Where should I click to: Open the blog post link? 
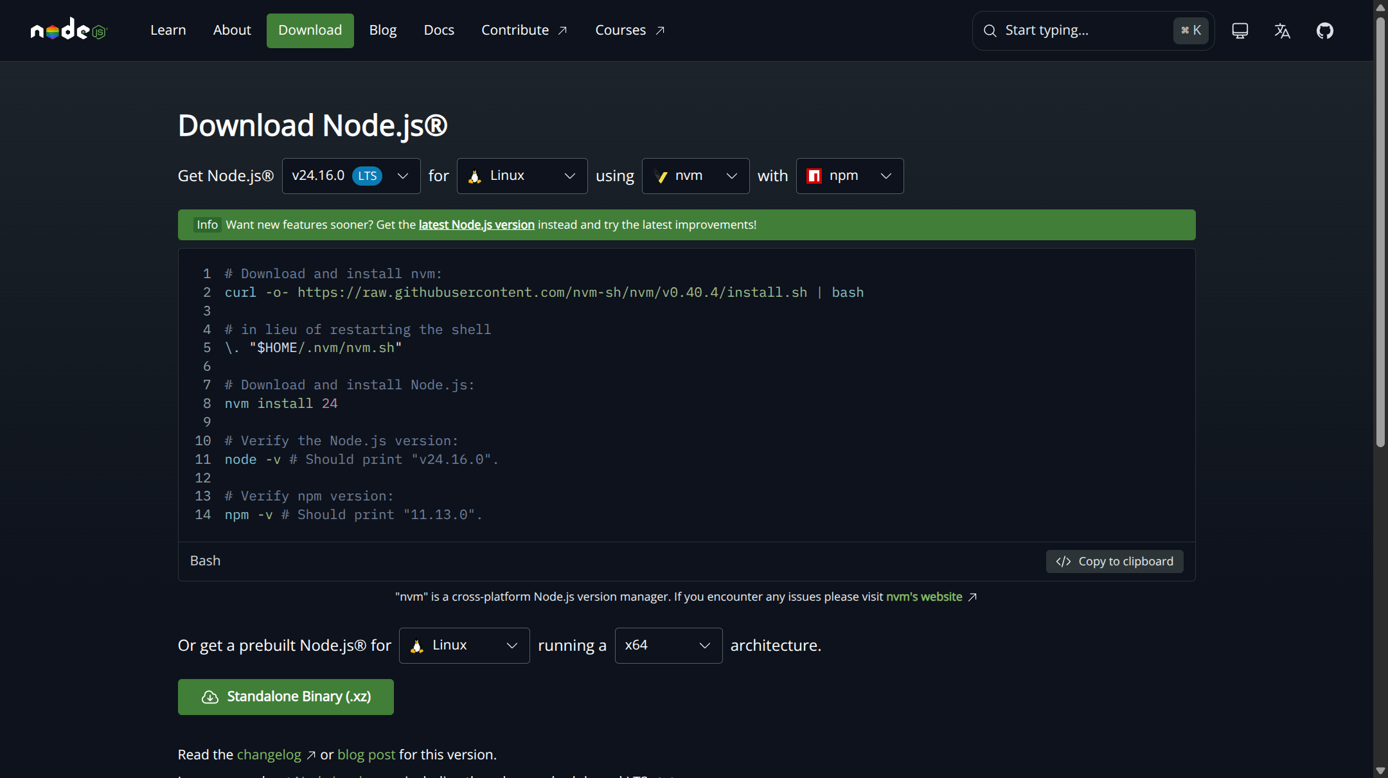(366, 755)
